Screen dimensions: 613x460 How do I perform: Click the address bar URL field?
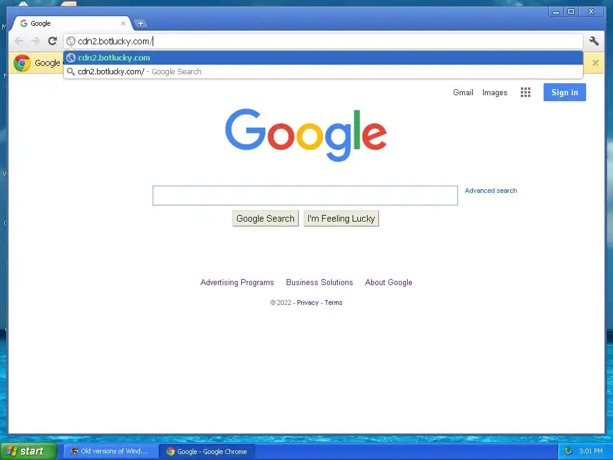(323, 41)
